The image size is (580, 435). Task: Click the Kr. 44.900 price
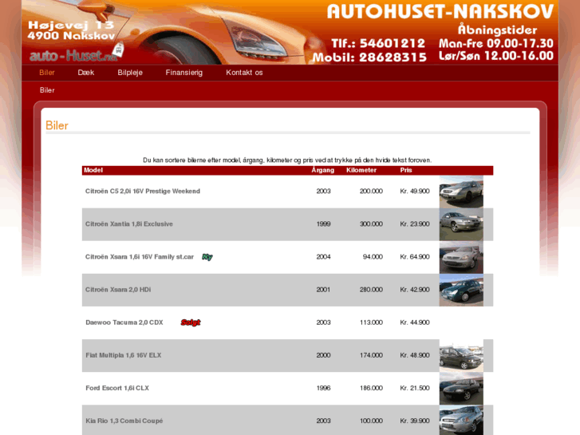[415, 322]
